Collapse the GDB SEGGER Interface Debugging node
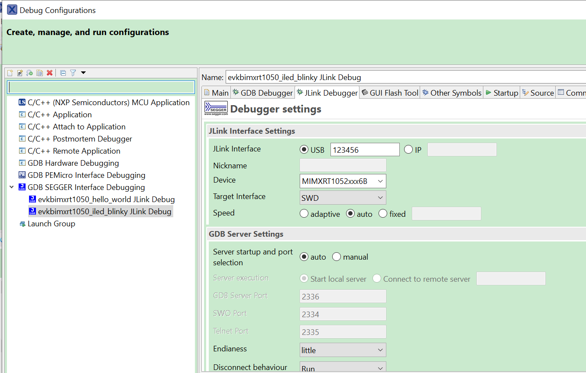This screenshot has height=373, width=586. click(x=11, y=187)
